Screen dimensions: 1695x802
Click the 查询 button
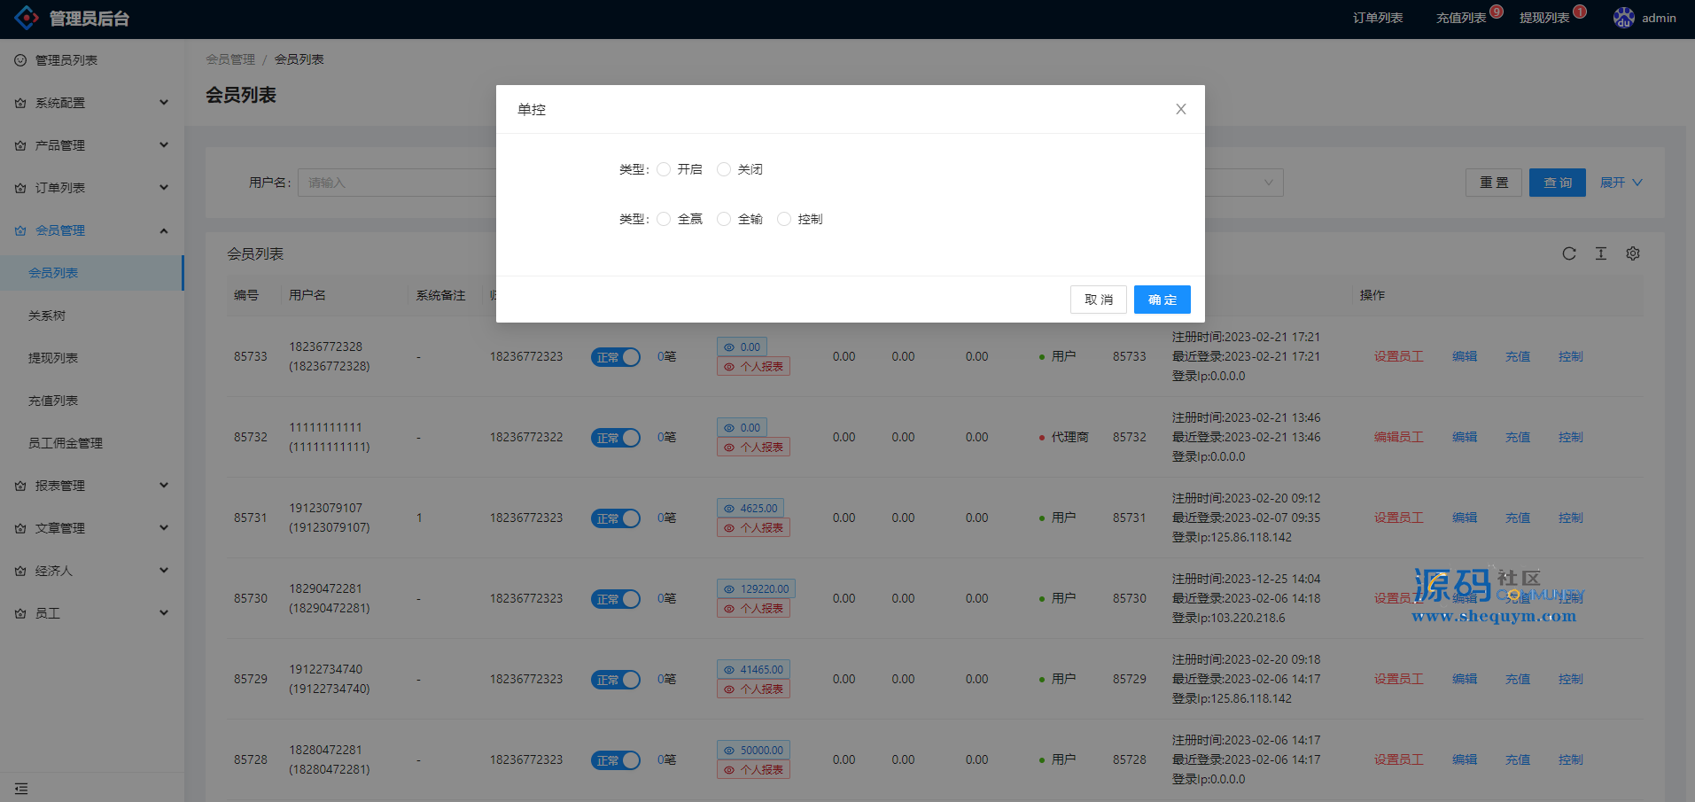click(1558, 183)
